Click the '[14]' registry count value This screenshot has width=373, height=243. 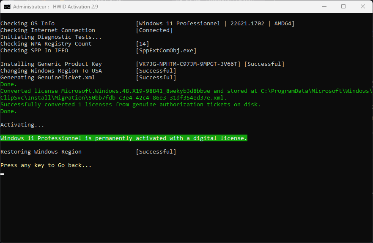click(142, 44)
